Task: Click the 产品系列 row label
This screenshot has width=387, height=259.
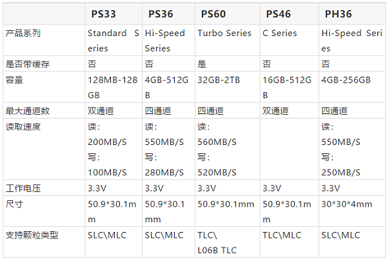Action: pyautogui.click(x=23, y=33)
